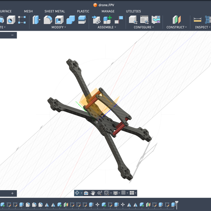This screenshot has width=211, height=211.
Task: Pick the Shell tool icon
Action: pos(59,20)
